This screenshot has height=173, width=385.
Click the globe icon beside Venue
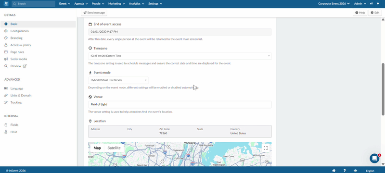[x=90, y=97]
